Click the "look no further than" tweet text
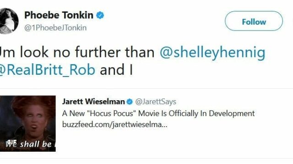The width and height of the screenshot is (293, 164). (87, 52)
